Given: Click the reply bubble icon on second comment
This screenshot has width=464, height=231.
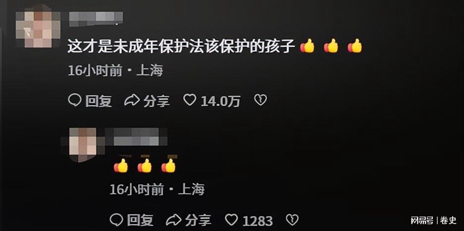Looking at the screenshot, I should click(x=116, y=220).
